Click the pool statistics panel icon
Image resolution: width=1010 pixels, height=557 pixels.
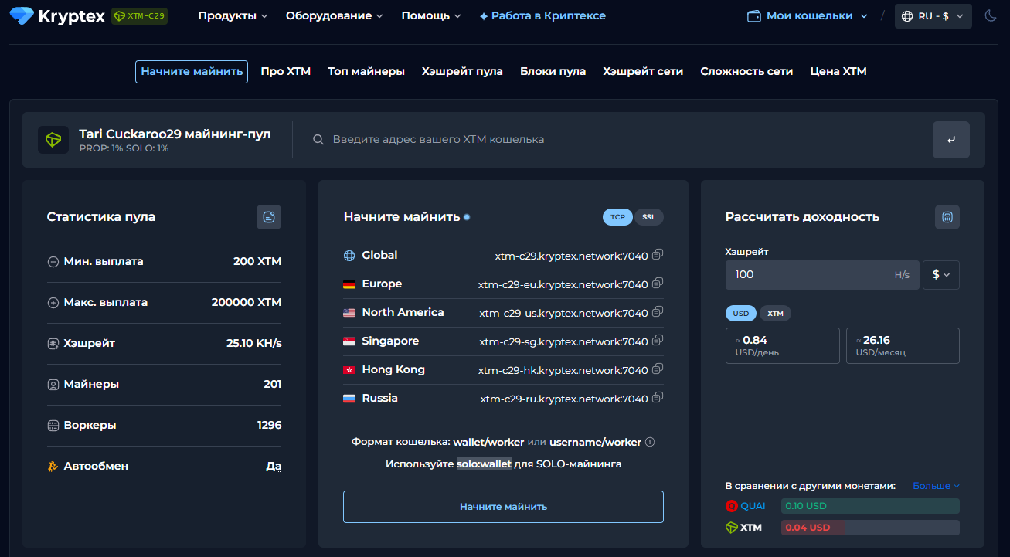269,217
